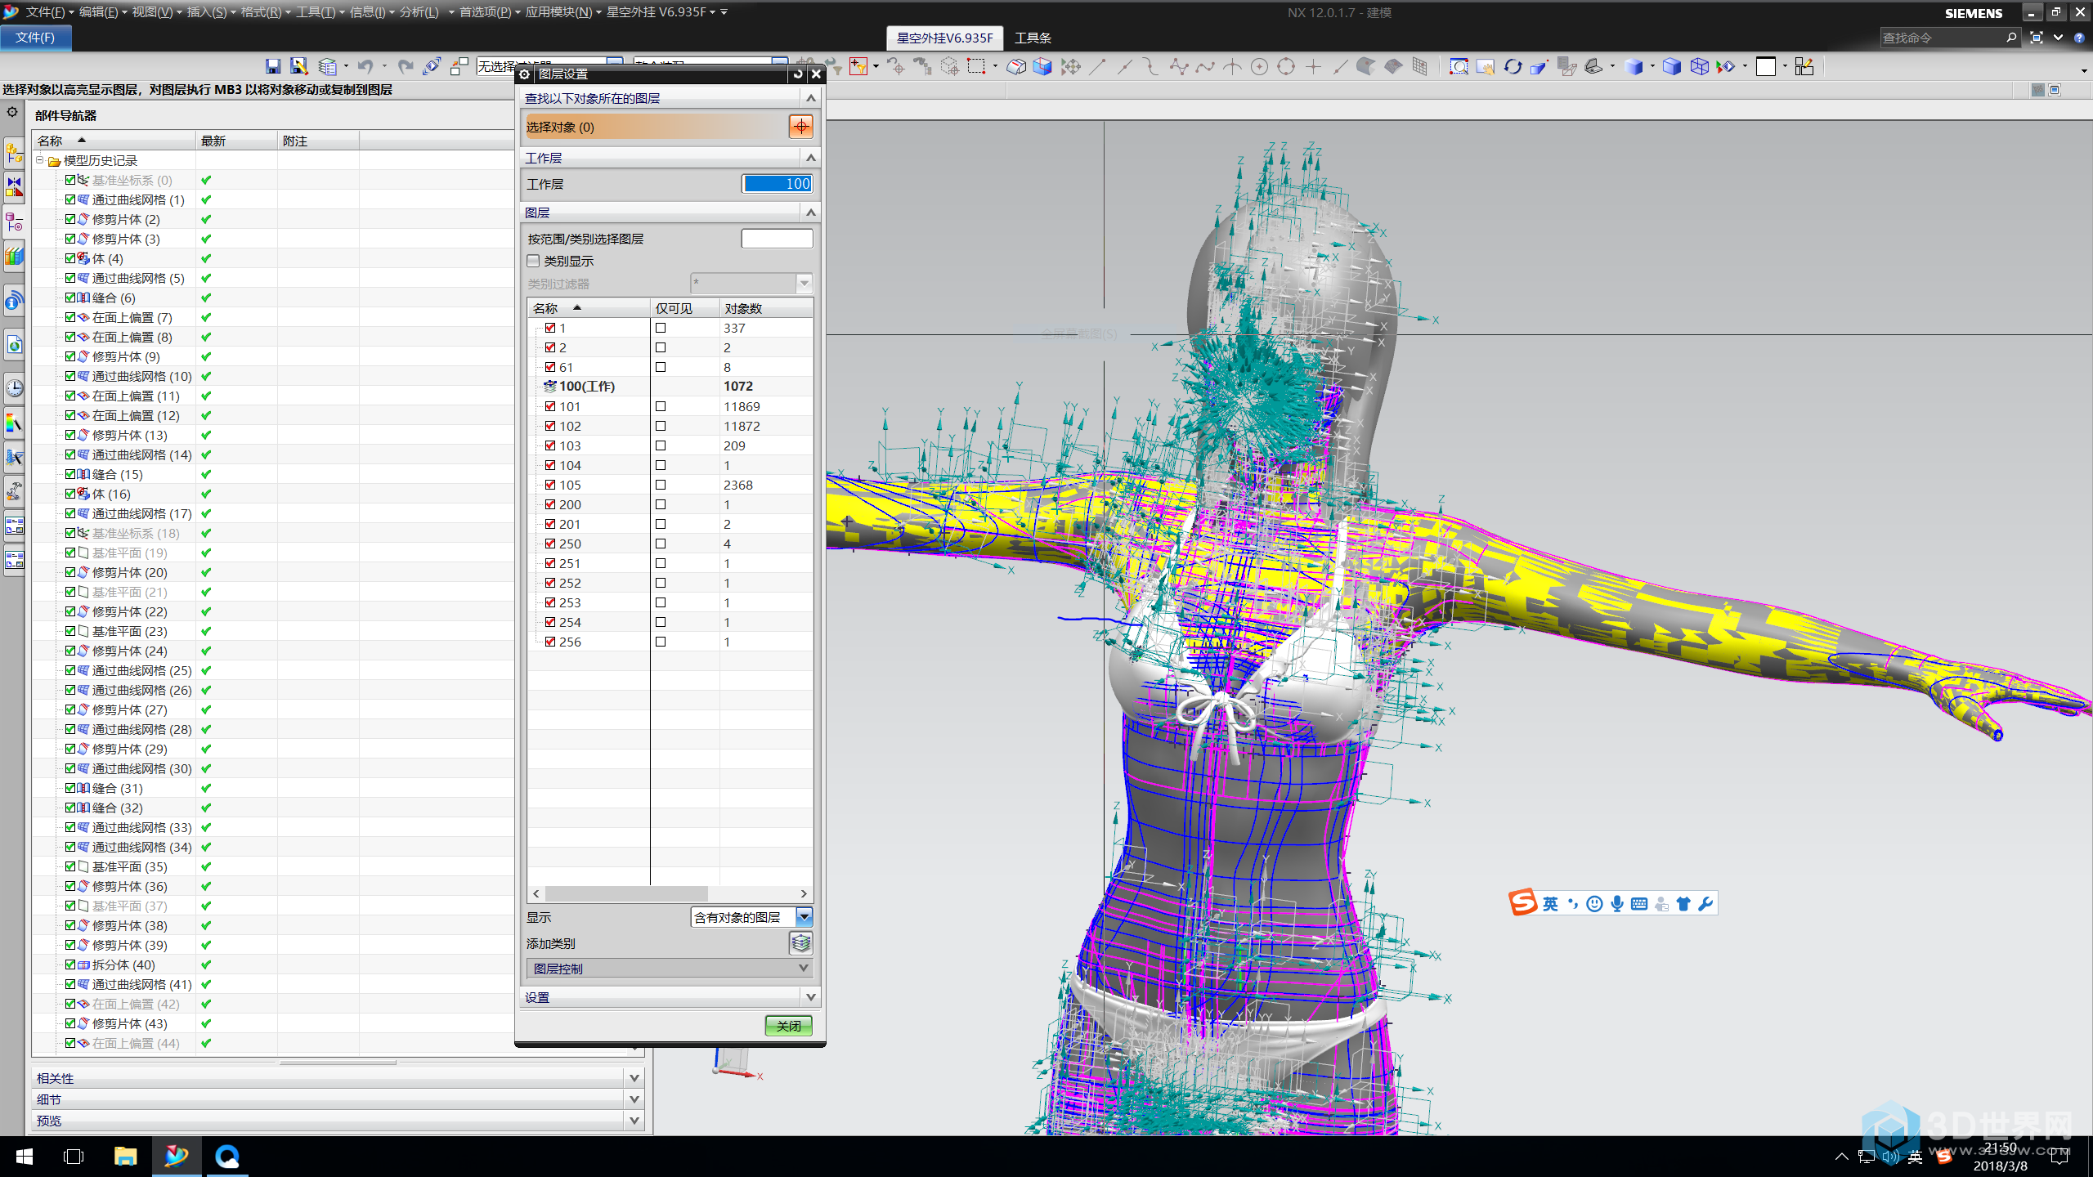Click the Sogou soft keyboard icon
Viewport: 2093px width, 1177px height.
(x=1638, y=903)
